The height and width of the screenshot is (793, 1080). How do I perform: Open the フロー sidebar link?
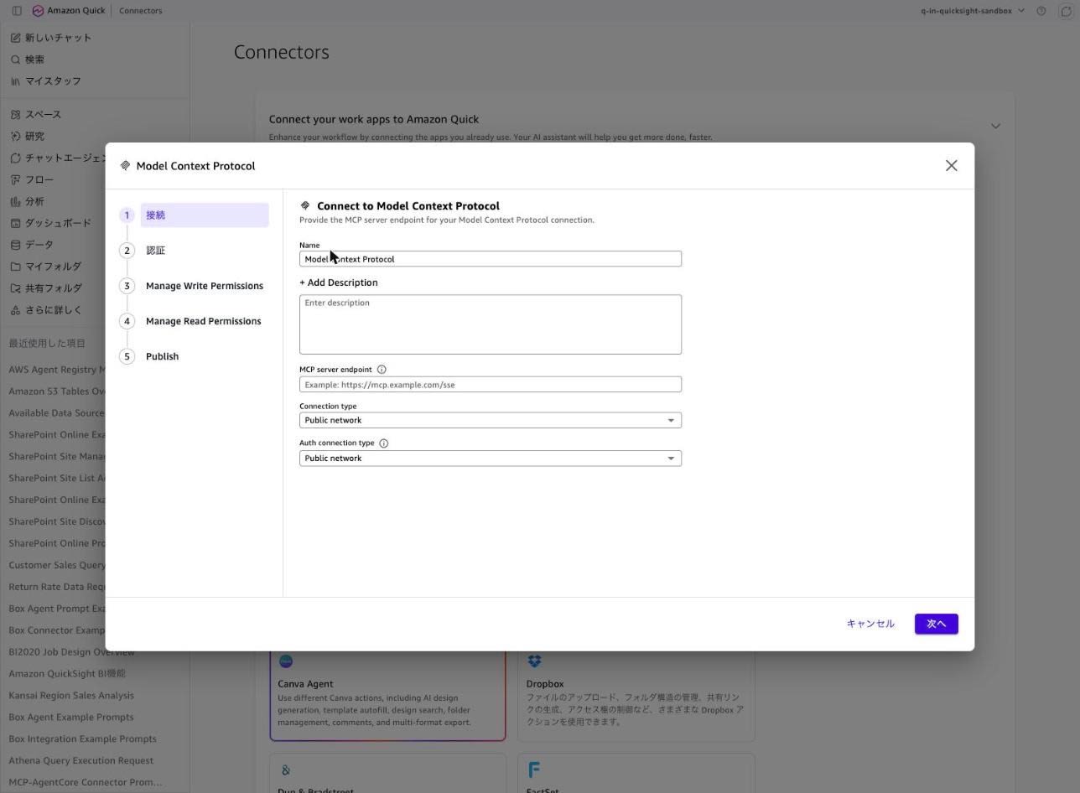click(x=39, y=180)
